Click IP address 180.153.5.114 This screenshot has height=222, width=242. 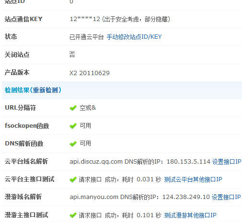[188, 162]
